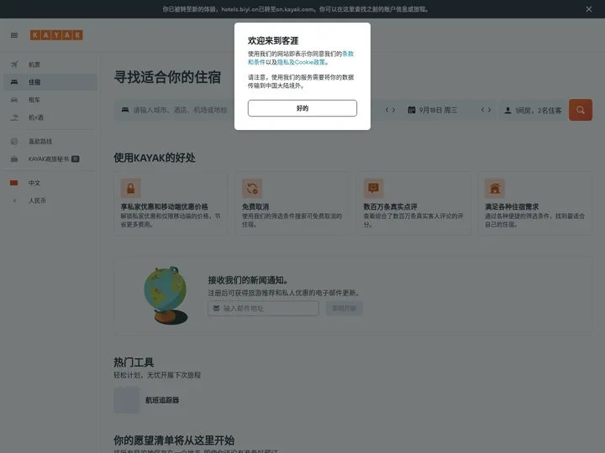605x453 pixels.
Task: Select 机票 flights in the sidebar
Action: (50, 65)
